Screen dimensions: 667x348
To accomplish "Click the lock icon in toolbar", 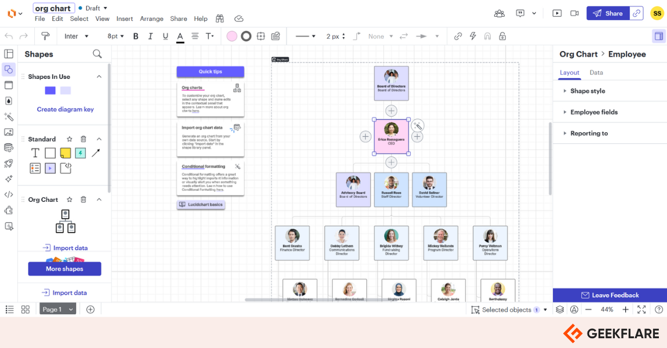I will tap(502, 37).
